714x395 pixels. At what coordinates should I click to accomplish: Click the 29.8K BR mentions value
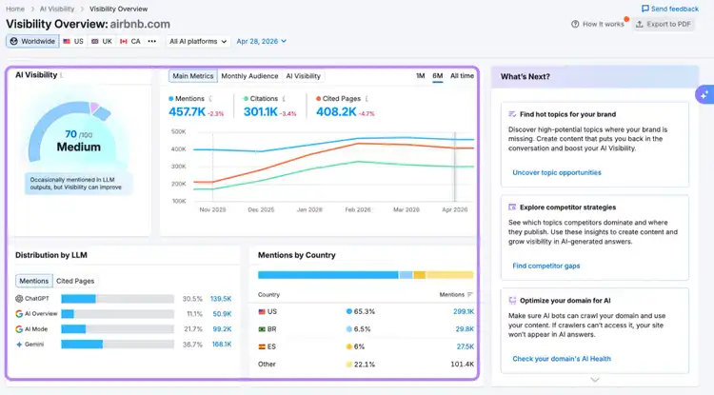click(x=465, y=329)
